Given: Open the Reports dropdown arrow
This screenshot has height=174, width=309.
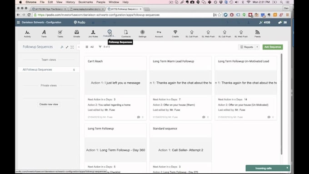Looking at the screenshot, I should coord(257,47).
